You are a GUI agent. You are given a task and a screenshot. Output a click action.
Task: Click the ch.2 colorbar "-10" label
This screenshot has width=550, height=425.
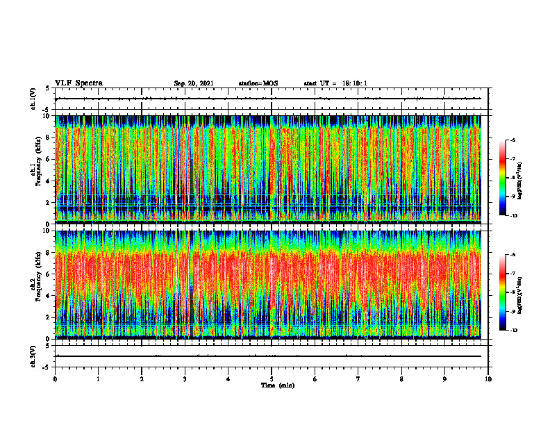click(513, 331)
